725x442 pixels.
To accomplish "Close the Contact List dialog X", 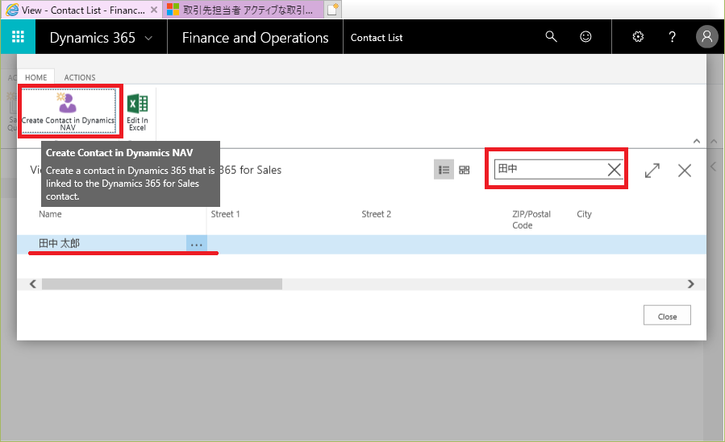I will click(685, 171).
